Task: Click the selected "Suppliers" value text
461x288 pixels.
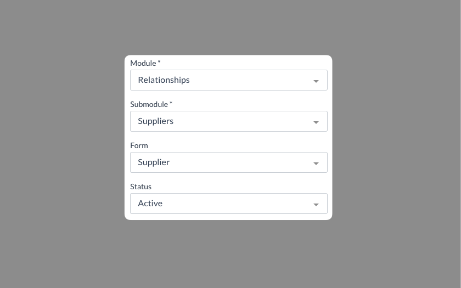Action: click(x=155, y=121)
